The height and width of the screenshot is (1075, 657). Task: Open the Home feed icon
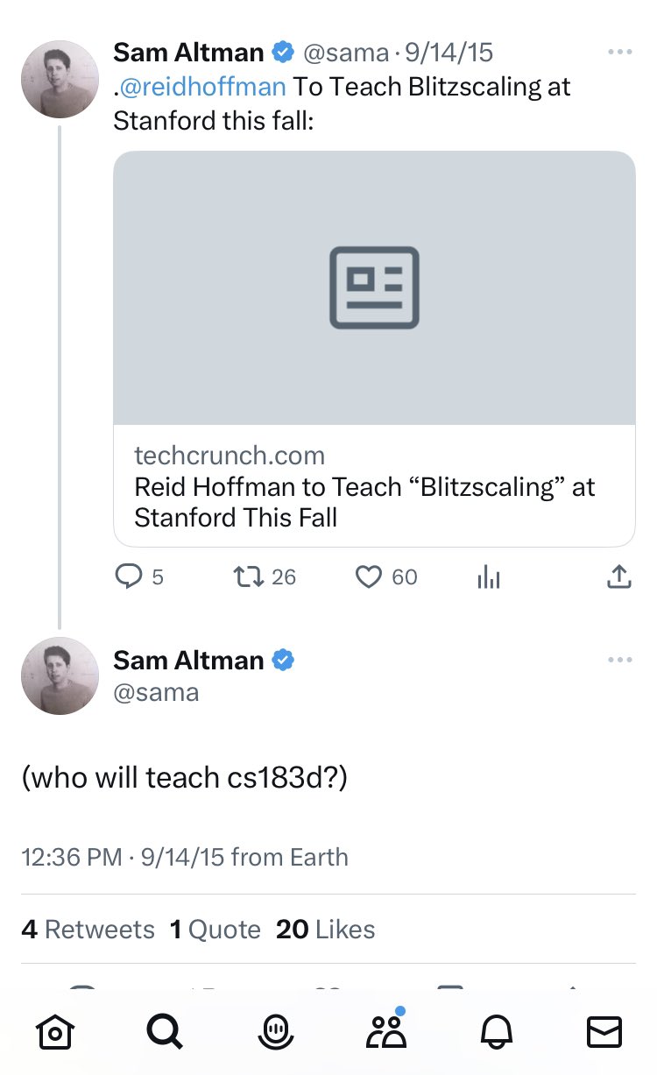click(x=54, y=1032)
